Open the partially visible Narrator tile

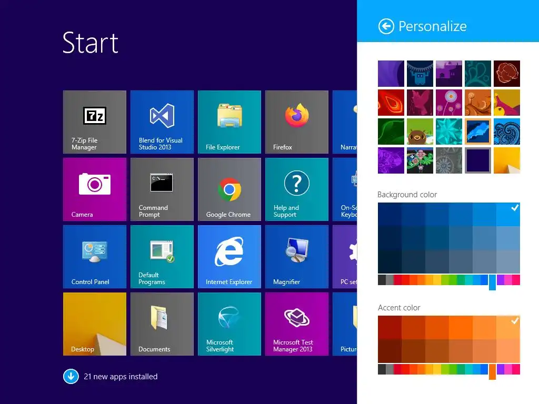(x=345, y=122)
